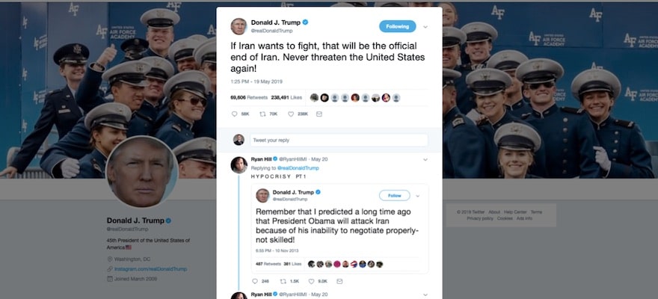The height and width of the screenshot is (299, 658).
Task: Open the dropdown chevron next to Following button
Action: 425,27
